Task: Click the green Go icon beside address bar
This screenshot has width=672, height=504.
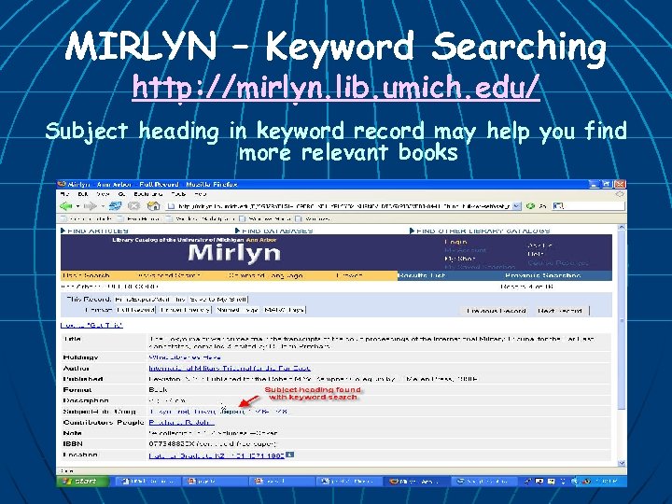Action: (x=530, y=206)
